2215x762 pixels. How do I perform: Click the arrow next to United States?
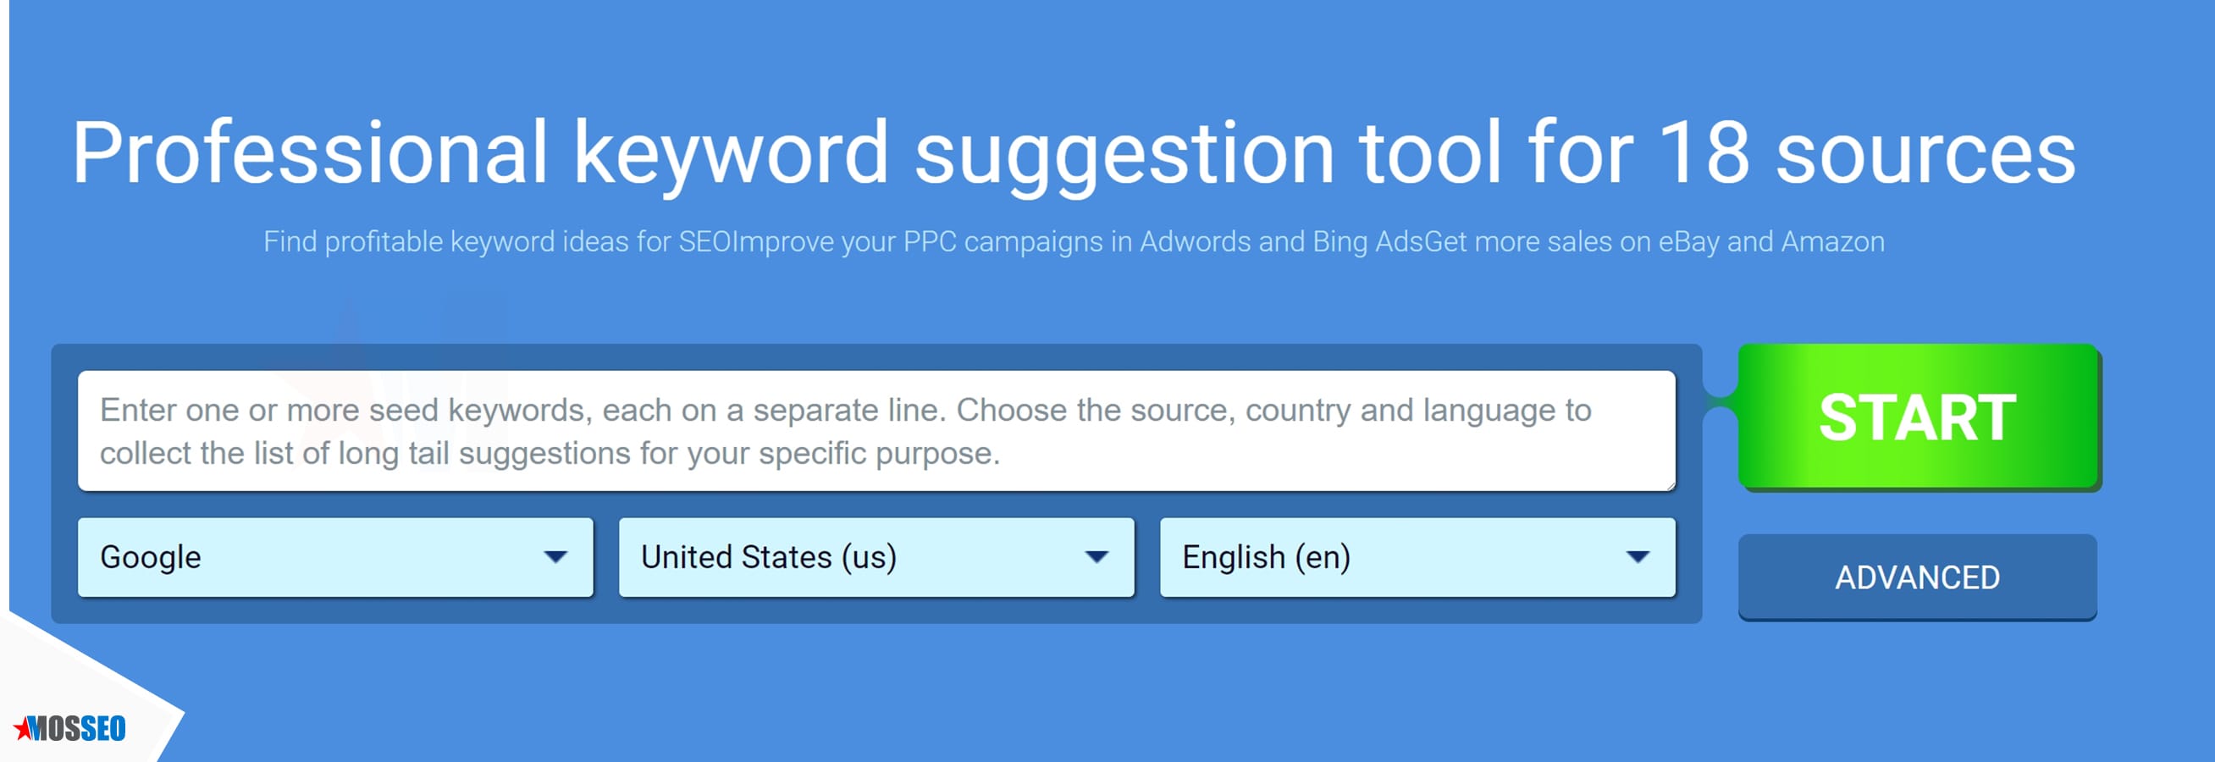pos(1096,557)
